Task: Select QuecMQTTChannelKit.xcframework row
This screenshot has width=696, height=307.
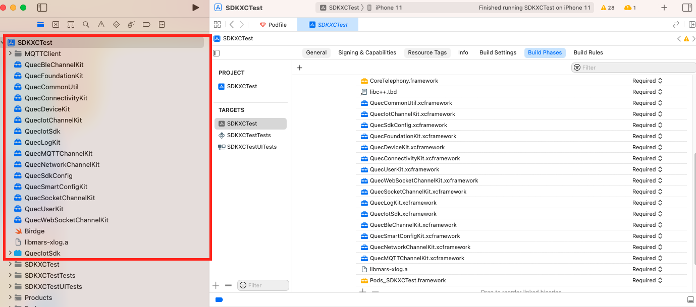Action: click(412, 258)
